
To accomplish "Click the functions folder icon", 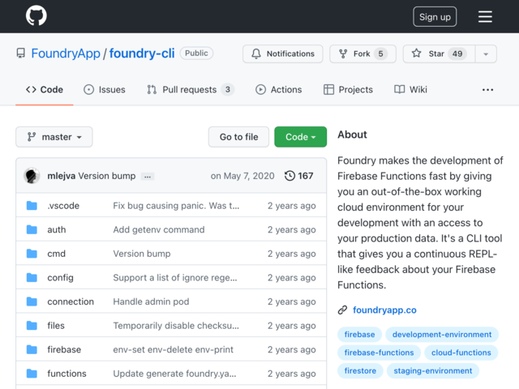I will tap(32, 374).
